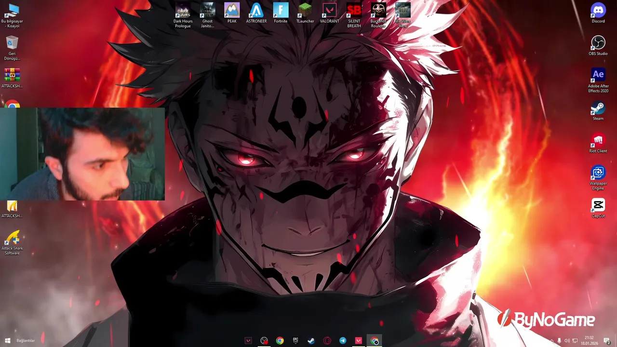Launch the SILENT BREATH shortcut
Screen dimensions: 617x347
click(354, 15)
